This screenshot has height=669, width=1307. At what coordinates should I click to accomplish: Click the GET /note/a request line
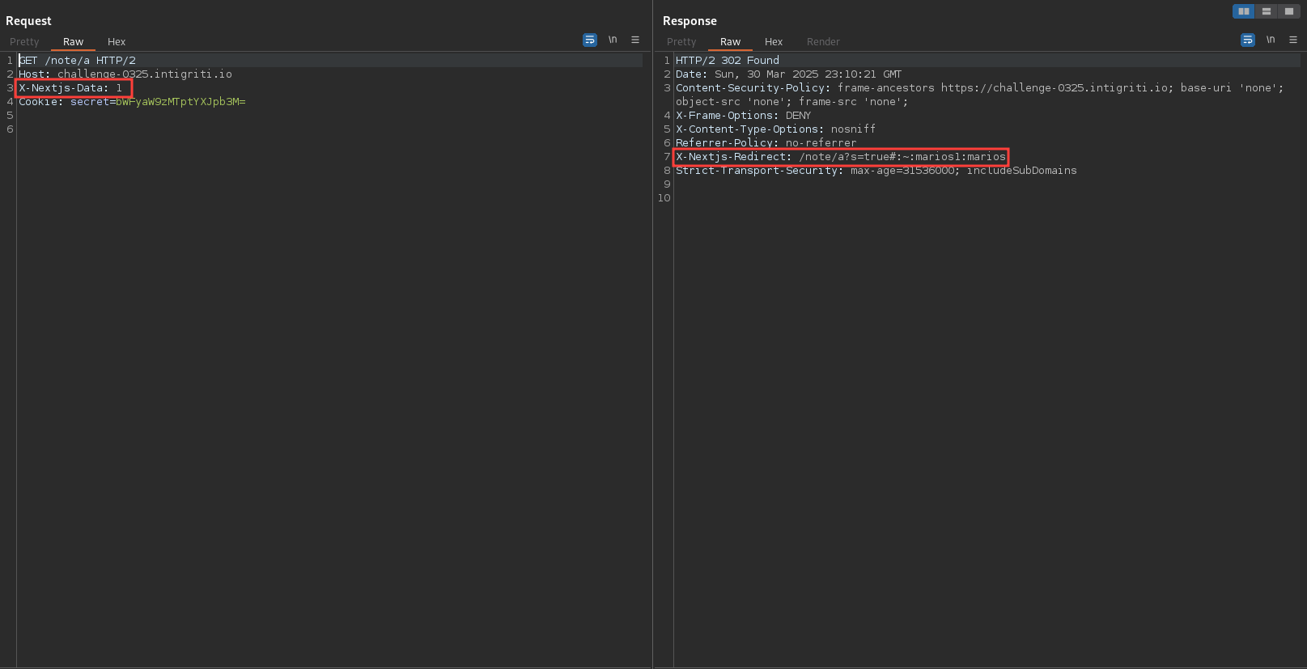77,61
